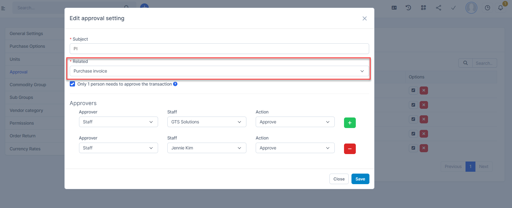Screen dimensions: 512x208
Task: Open the share icon in top bar
Action: click(438, 8)
